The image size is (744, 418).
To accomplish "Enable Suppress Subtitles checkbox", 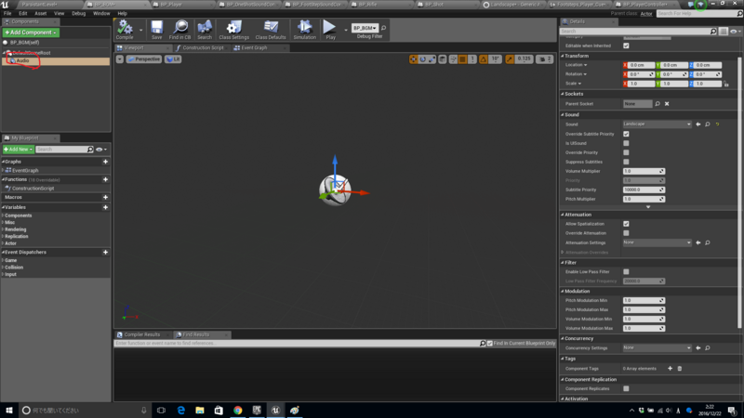I will 626,162.
